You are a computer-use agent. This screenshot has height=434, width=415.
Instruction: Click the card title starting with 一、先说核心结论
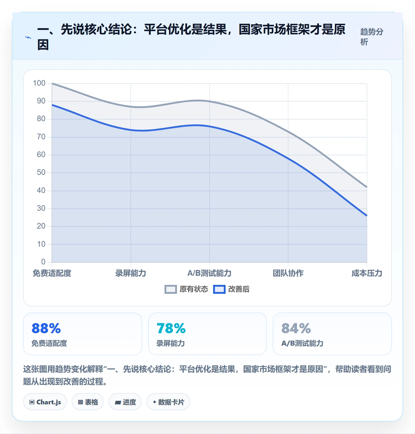191,37
